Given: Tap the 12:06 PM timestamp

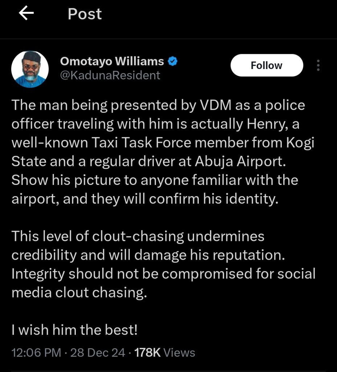Looking at the screenshot, I should (x=36, y=352).
